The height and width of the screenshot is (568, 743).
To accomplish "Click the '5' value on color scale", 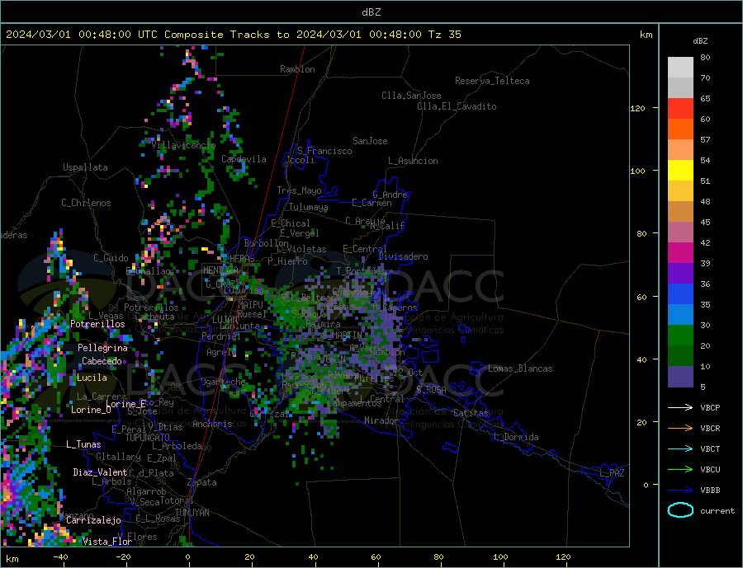I will tap(703, 387).
